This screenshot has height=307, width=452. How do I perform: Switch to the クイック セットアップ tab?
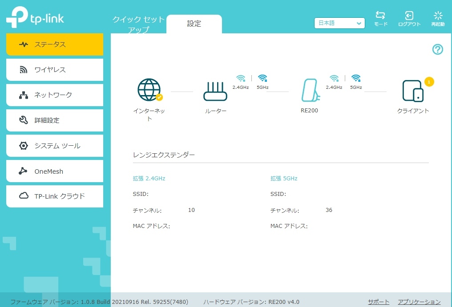(138, 24)
